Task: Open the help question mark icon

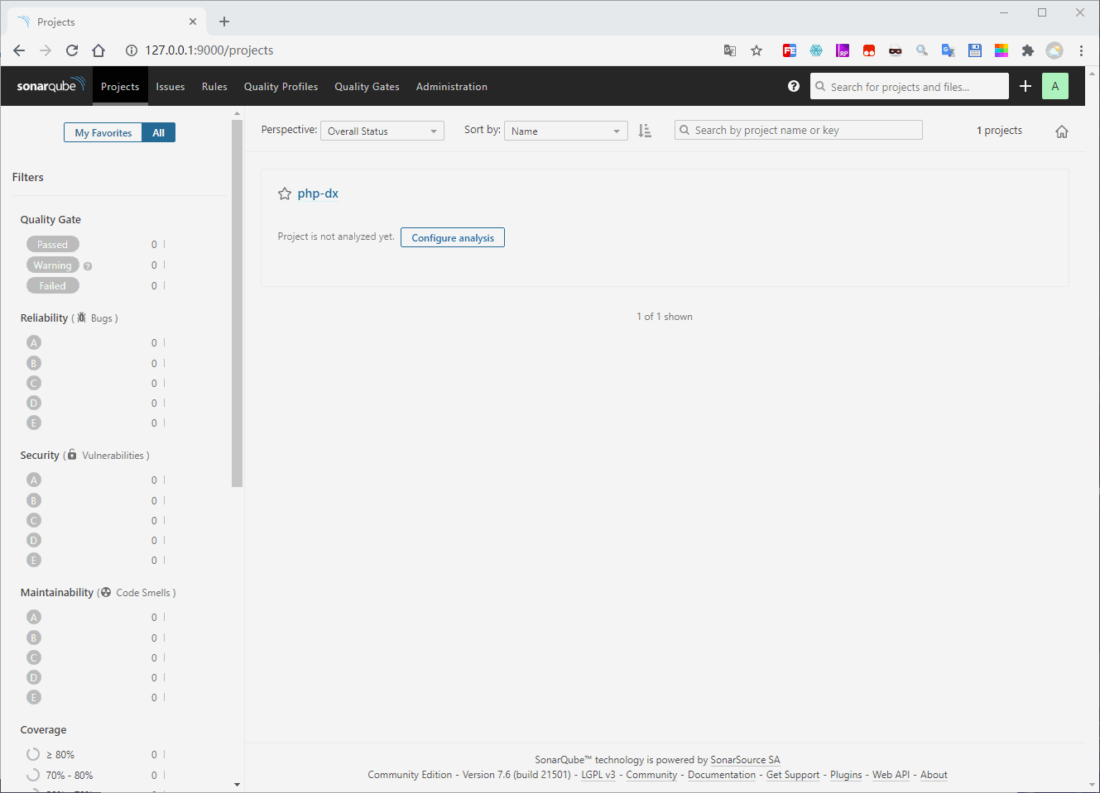Action: tap(794, 86)
